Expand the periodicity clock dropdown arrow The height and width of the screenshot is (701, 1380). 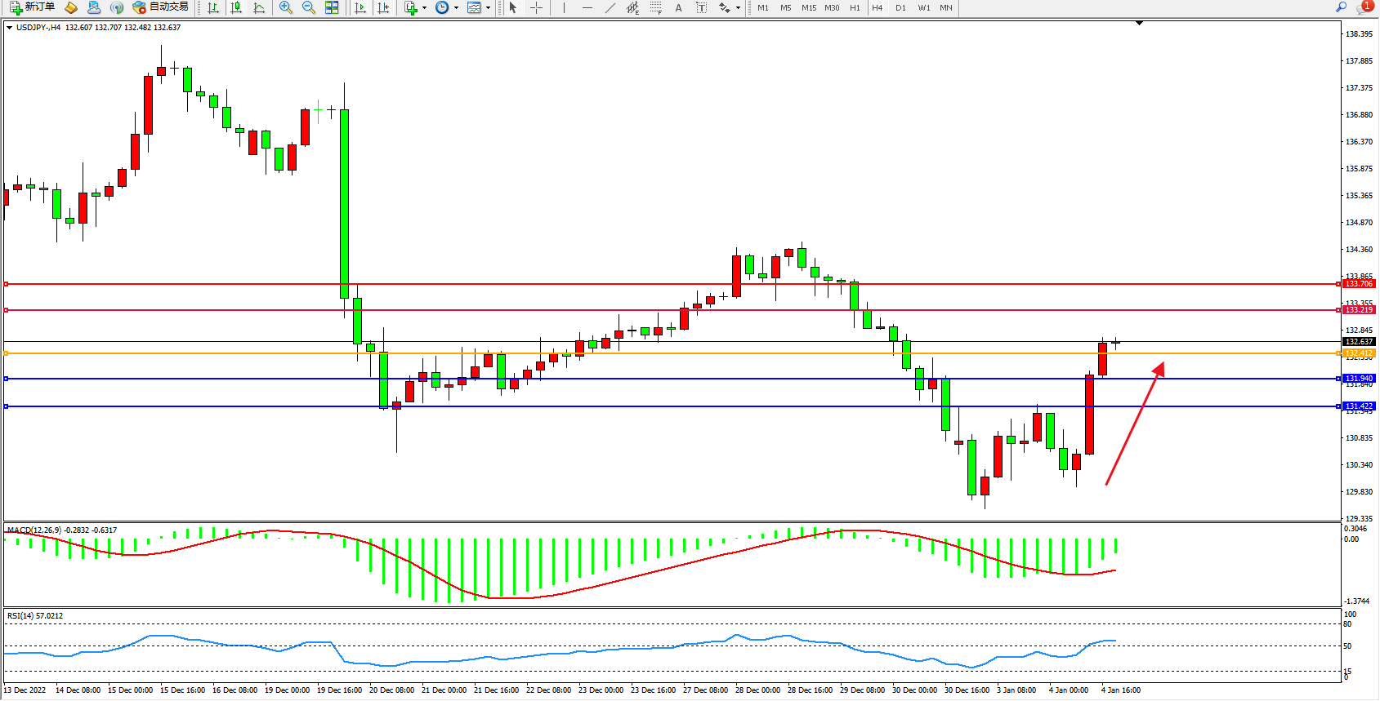coord(456,8)
